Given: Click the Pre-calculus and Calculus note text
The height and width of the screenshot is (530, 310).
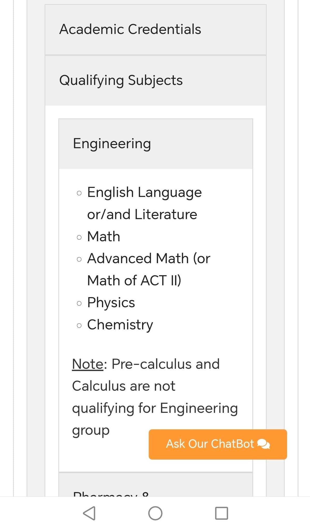Looking at the screenshot, I should [155, 397].
